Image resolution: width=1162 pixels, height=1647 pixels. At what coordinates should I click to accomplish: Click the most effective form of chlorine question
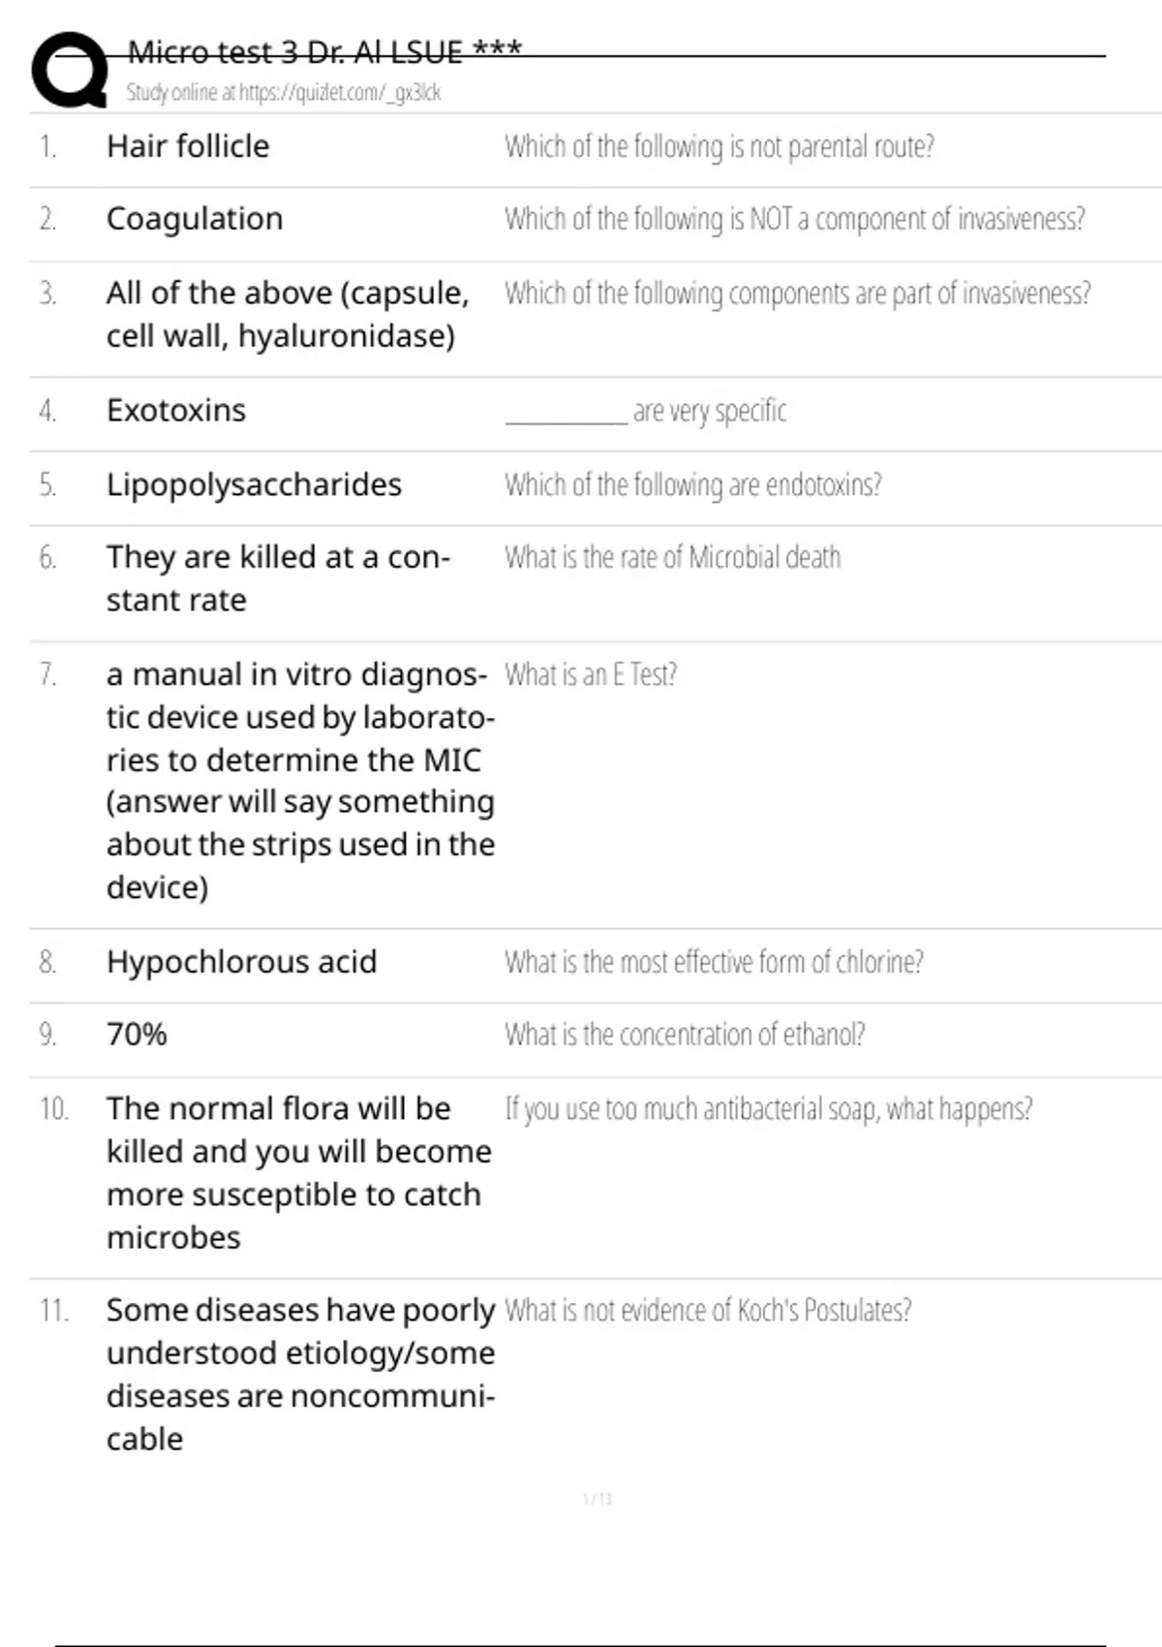pos(714,962)
